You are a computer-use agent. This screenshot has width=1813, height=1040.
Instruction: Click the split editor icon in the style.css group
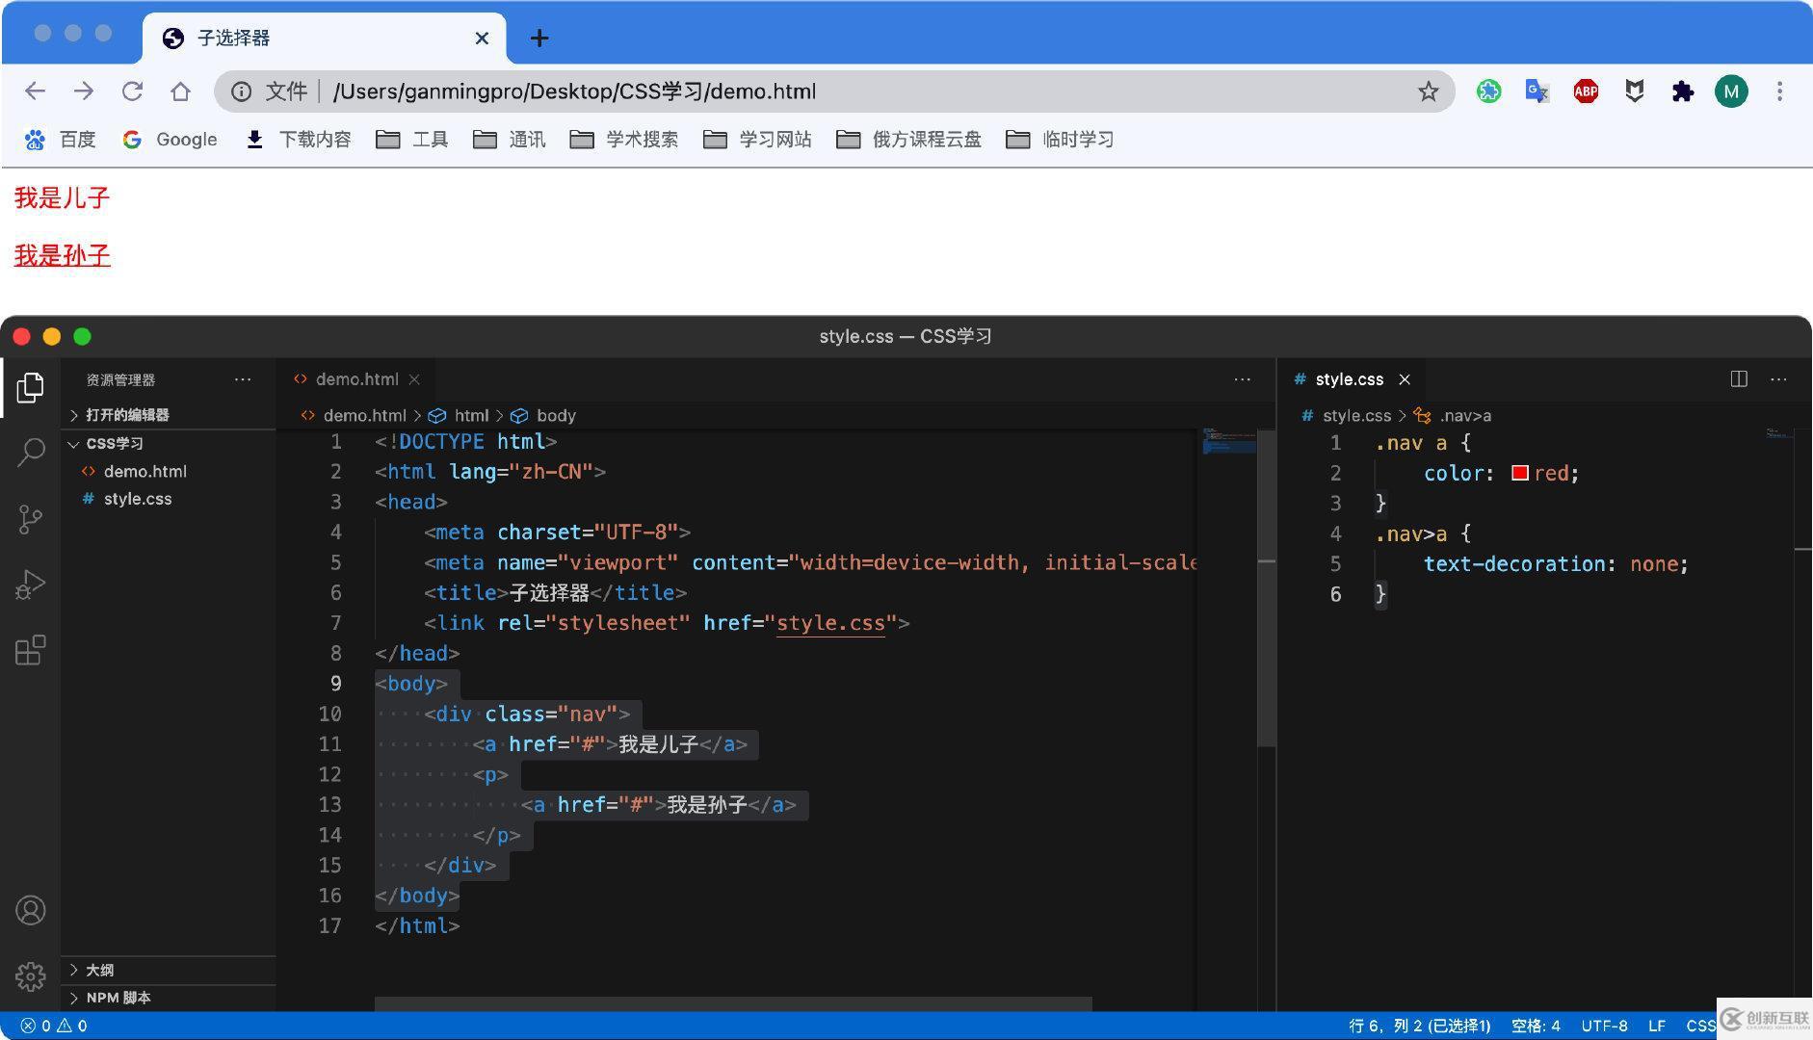point(1739,379)
